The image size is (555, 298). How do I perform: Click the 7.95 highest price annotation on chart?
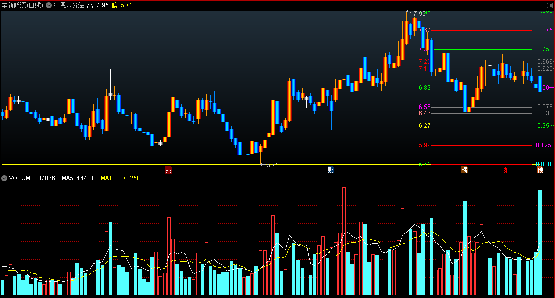coord(420,14)
